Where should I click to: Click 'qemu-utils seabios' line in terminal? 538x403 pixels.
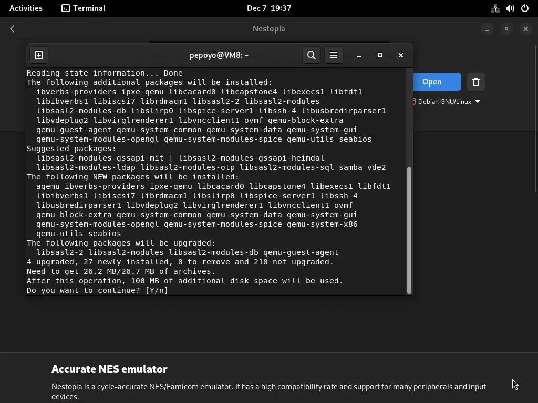point(79,234)
